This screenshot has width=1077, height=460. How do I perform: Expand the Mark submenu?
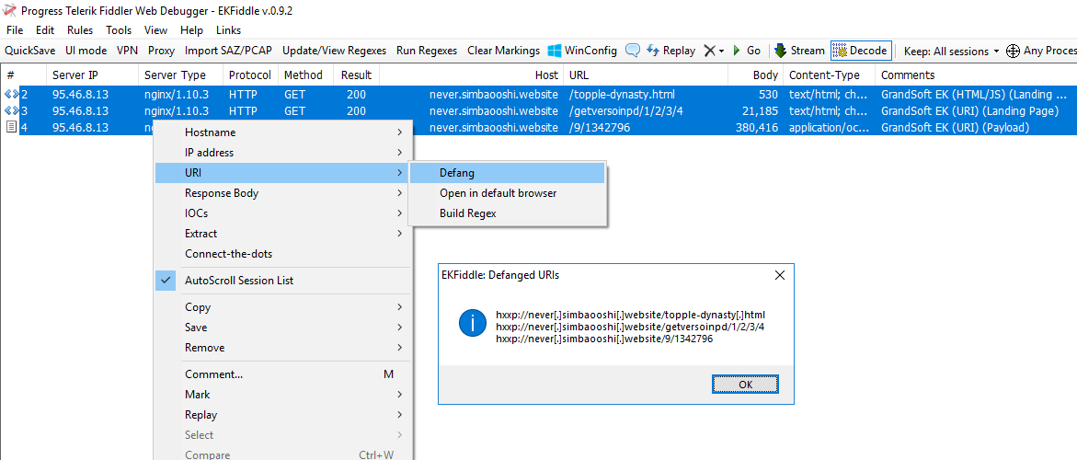coord(283,395)
